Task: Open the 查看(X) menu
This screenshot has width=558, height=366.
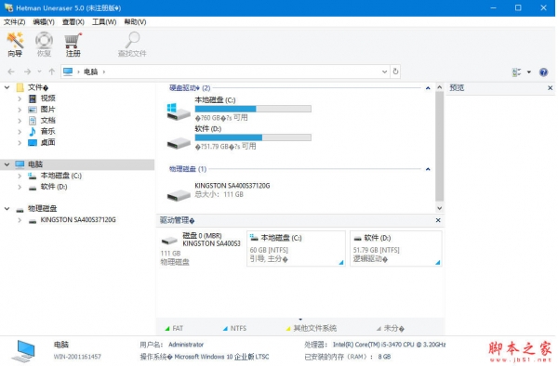Action: pos(73,22)
